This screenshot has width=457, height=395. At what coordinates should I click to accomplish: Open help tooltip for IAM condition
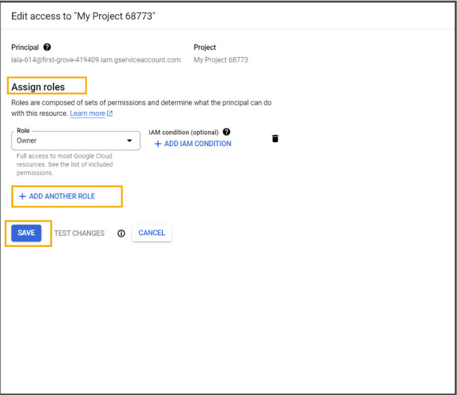pyautogui.click(x=226, y=132)
